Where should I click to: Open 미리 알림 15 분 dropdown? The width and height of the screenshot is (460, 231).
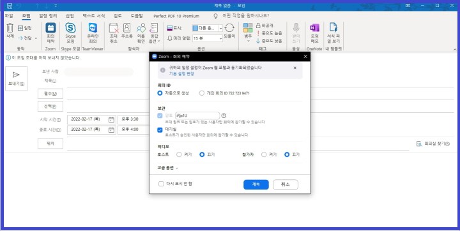pyautogui.click(x=220, y=38)
